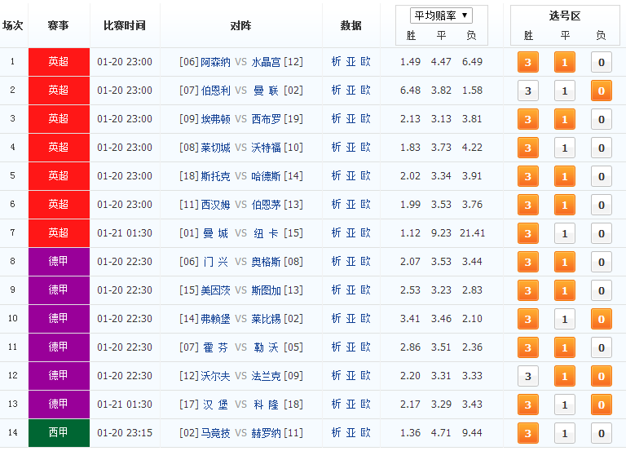Toggle win 3 for 沃尔夫 vs 法兰克

pos(528,376)
